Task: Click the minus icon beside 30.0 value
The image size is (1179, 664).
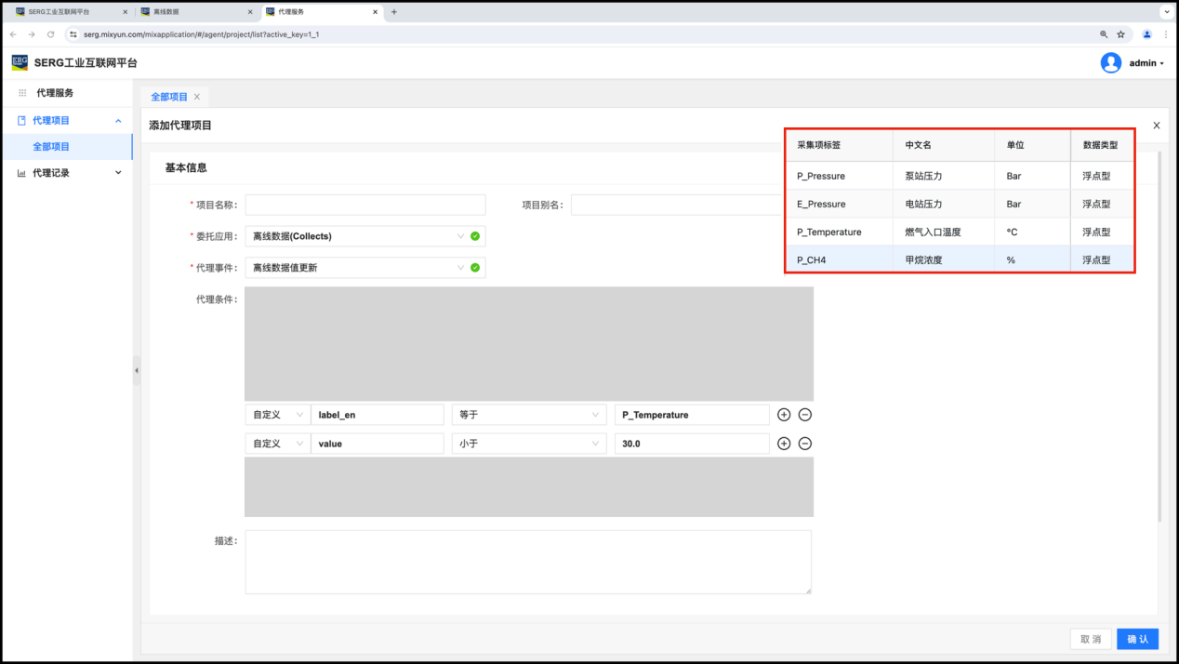Action: click(x=805, y=444)
